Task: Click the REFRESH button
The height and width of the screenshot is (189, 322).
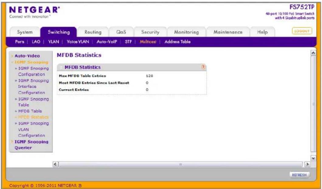Action: click(299, 175)
